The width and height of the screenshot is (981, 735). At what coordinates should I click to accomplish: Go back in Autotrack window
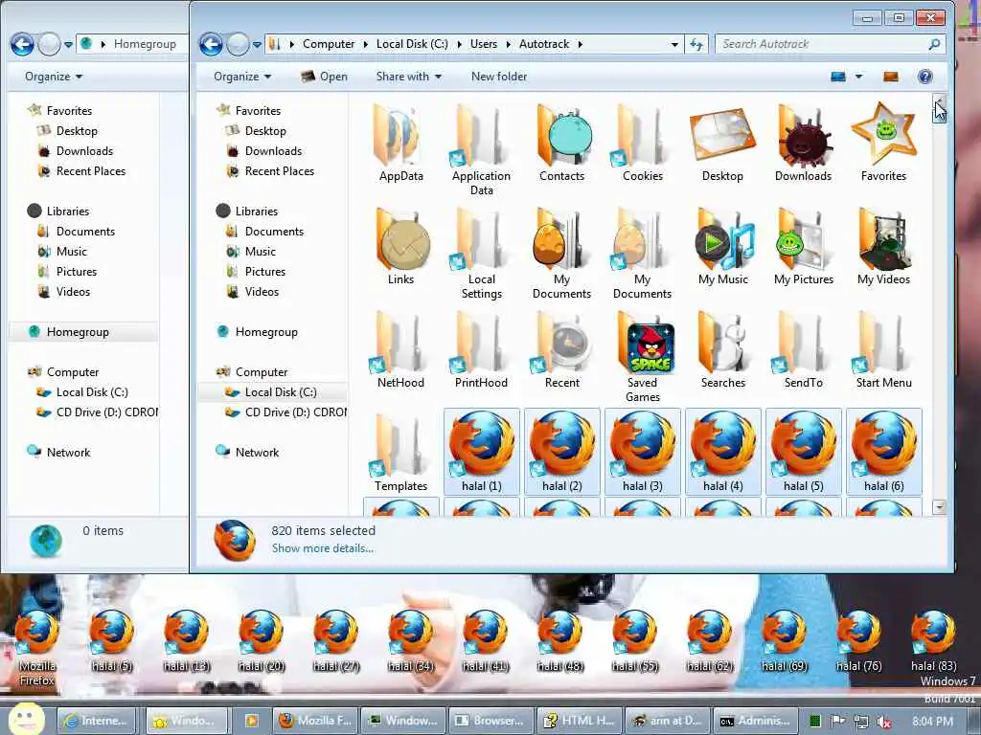[211, 44]
